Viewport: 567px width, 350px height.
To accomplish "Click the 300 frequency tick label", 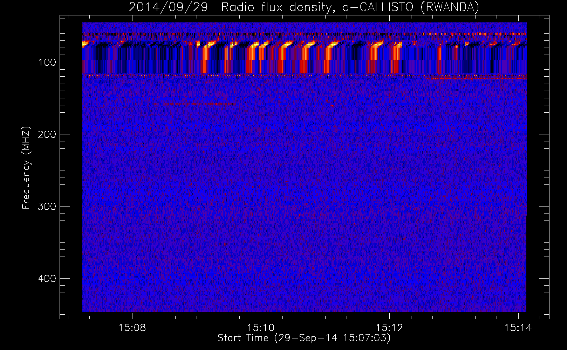I will (x=47, y=206).
